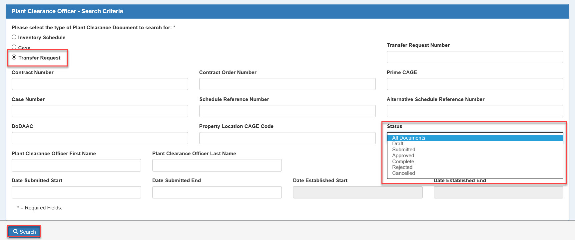Pick Complete status option

tap(403, 162)
